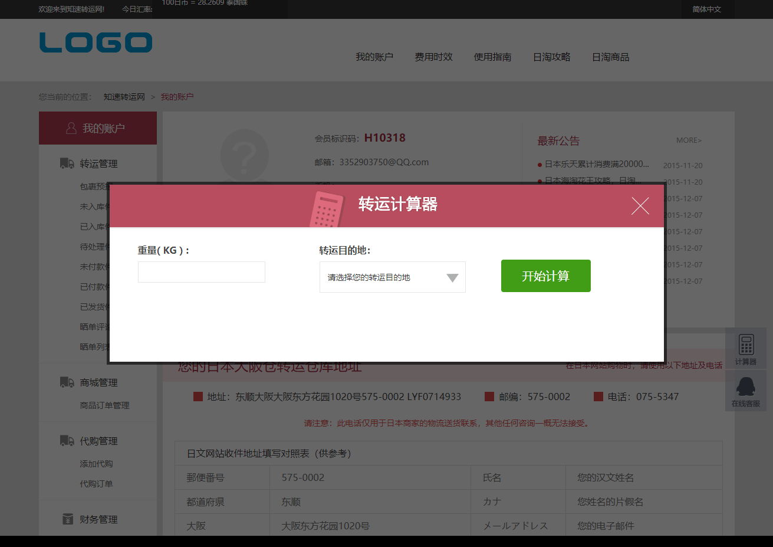773x547 pixels.
Task: Click the member ID H10318
Action: 385,138
